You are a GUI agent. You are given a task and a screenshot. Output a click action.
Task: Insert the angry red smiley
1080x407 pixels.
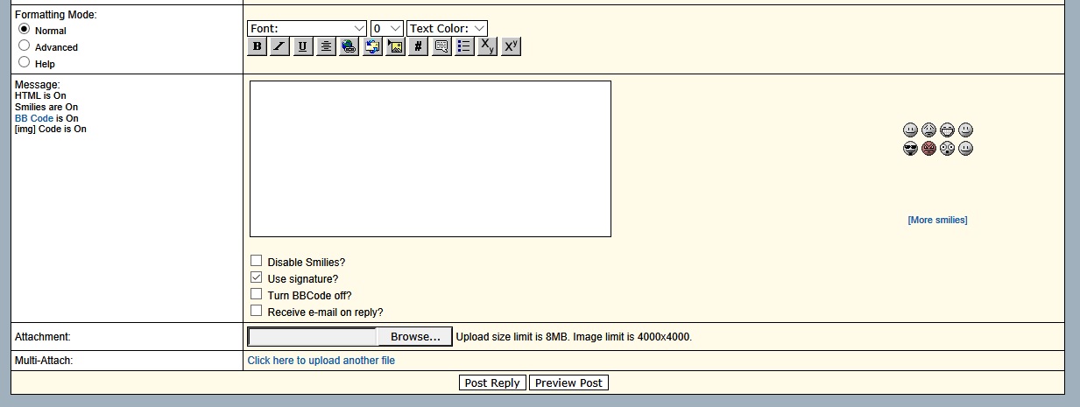(928, 149)
